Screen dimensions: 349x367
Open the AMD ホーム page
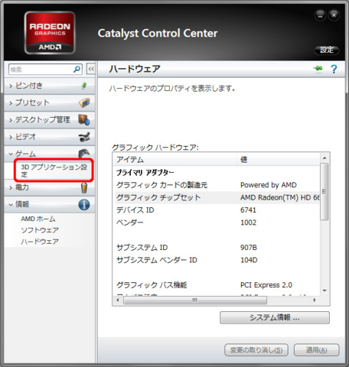(x=38, y=219)
